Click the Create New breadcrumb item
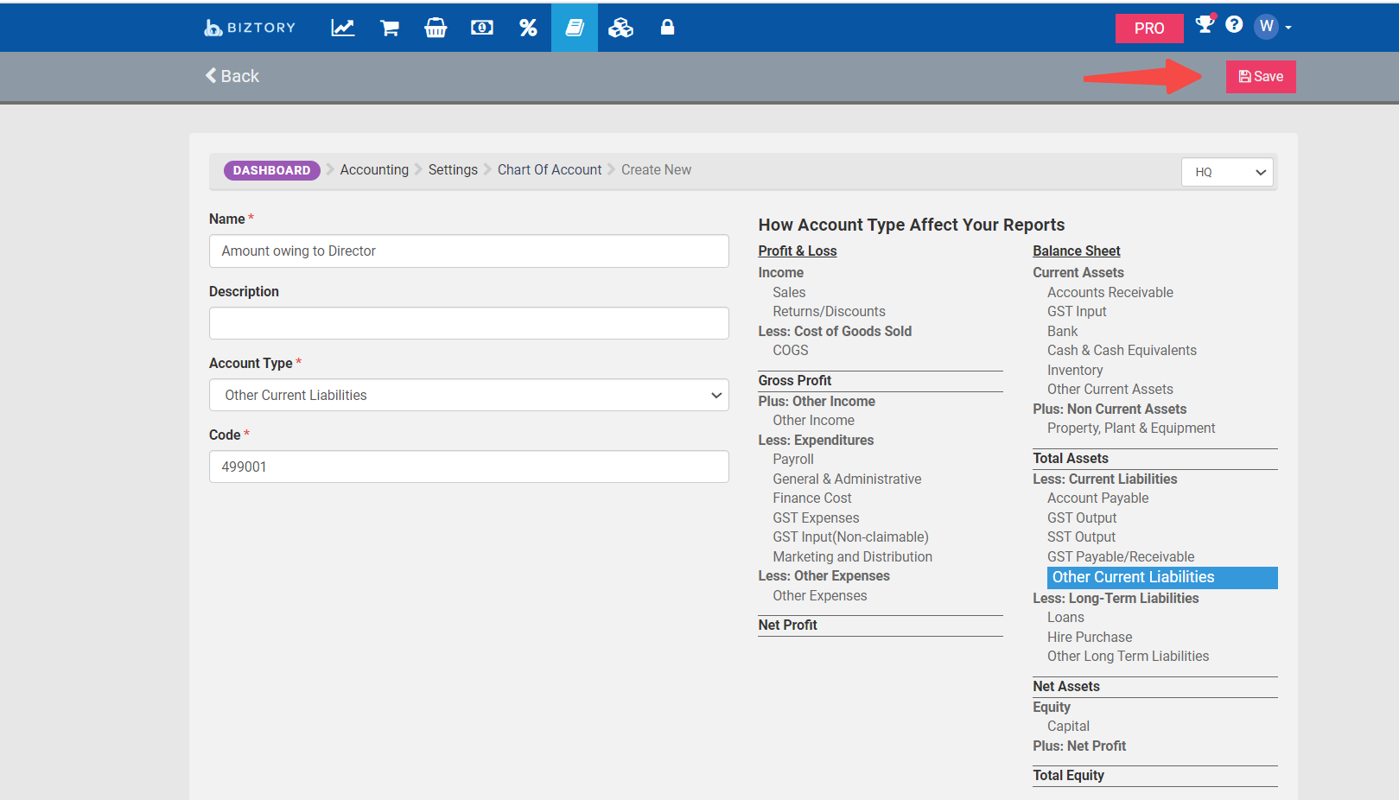Screen dimensions: 1399x800 click(656, 170)
